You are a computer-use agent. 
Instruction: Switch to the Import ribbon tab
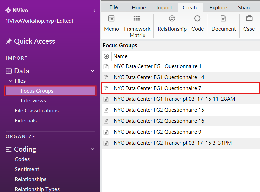164,8
